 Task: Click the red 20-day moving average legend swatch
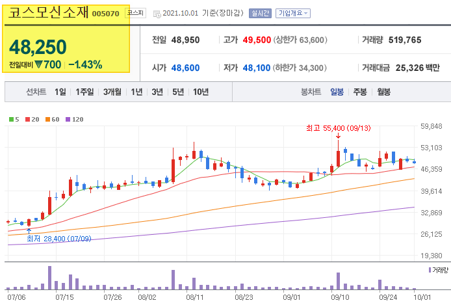tap(27, 119)
